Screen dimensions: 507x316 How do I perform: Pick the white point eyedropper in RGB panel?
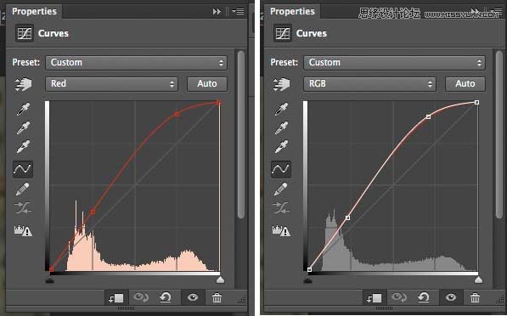pos(282,146)
